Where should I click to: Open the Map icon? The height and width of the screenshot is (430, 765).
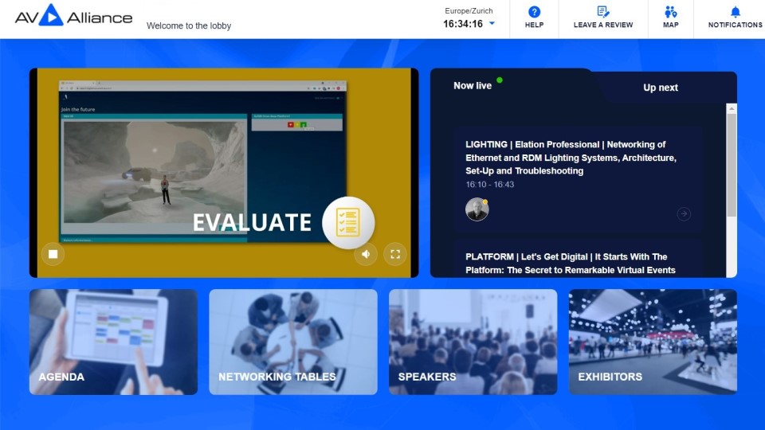point(670,12)
